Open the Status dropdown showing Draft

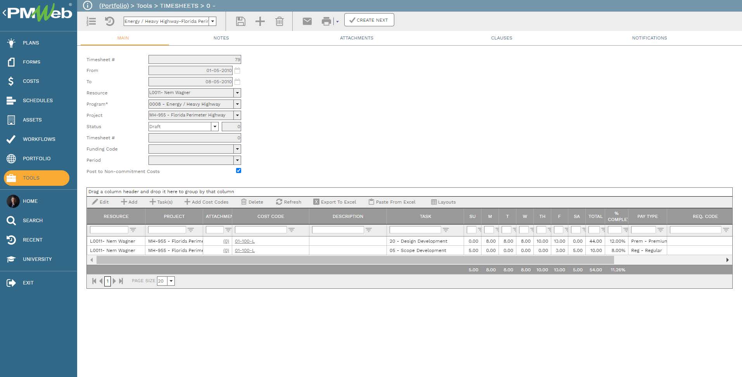point(215,126)
